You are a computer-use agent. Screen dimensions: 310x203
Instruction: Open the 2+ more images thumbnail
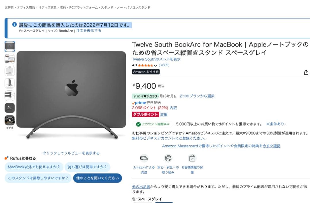point(10,108)
